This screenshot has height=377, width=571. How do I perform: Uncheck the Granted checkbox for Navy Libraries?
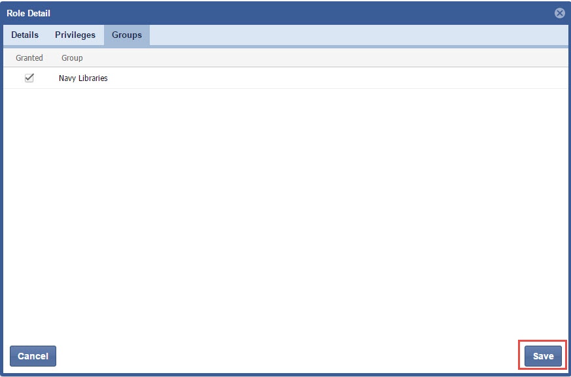29,78
